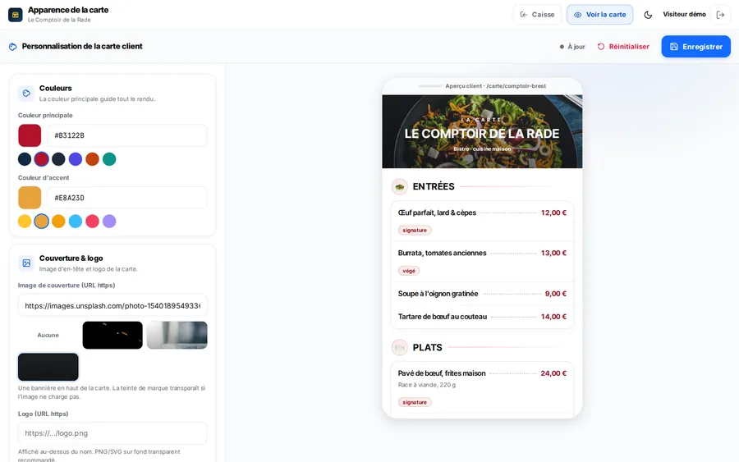Click Le Comptoir de la Rade subtitle in header
Image resolution: width=739 pixels, height=462 pixels.
coord(59,20)
